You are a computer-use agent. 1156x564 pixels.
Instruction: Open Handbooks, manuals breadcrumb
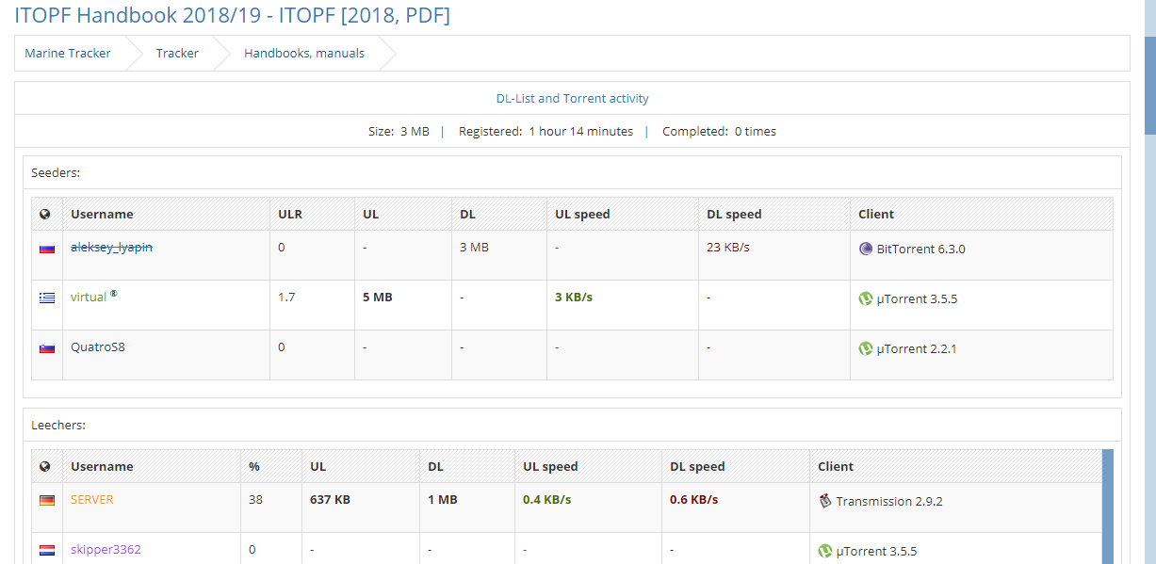coord(304,54)
